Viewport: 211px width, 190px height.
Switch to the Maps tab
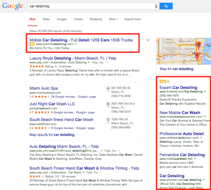pos(46,19)
